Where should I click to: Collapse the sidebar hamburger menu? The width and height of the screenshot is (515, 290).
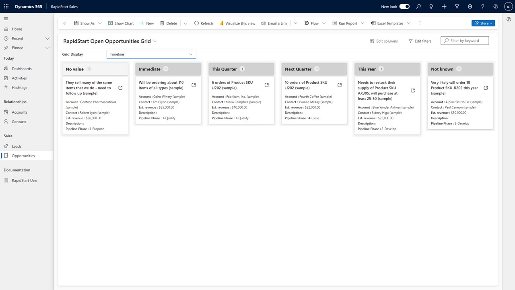point(6,19)
